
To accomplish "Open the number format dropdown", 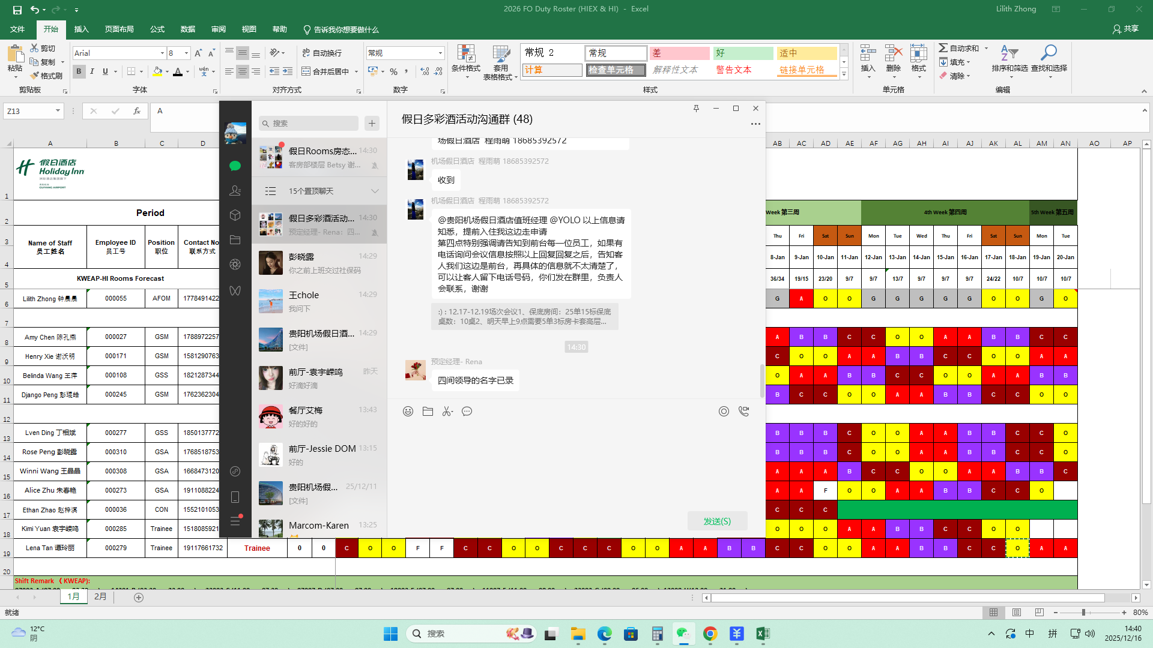I will click(x=440, y=53).
